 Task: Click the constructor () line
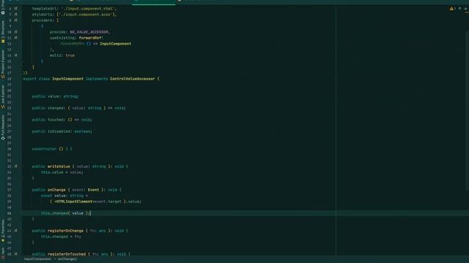tap(52, 149)
